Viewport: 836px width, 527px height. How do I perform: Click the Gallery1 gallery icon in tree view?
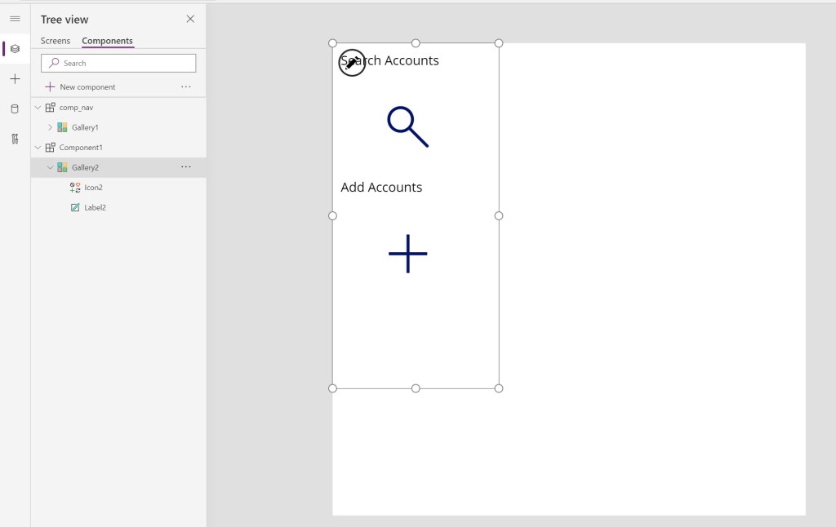click(61, 127)
